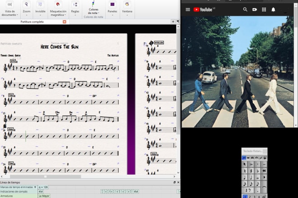The image size is (298, 198).
Task: Select the Indicaciones de compás timeline row
Action: (19, 192)
